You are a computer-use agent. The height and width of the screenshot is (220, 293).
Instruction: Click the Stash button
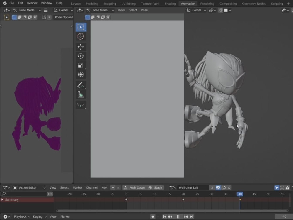[156, 187]
